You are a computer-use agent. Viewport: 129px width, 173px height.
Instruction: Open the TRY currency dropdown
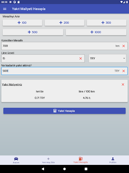click(x=107, y=58)
